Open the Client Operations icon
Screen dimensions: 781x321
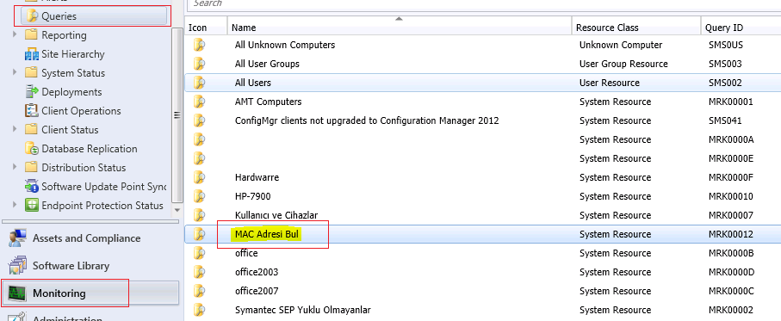click(x=32, y=111)
